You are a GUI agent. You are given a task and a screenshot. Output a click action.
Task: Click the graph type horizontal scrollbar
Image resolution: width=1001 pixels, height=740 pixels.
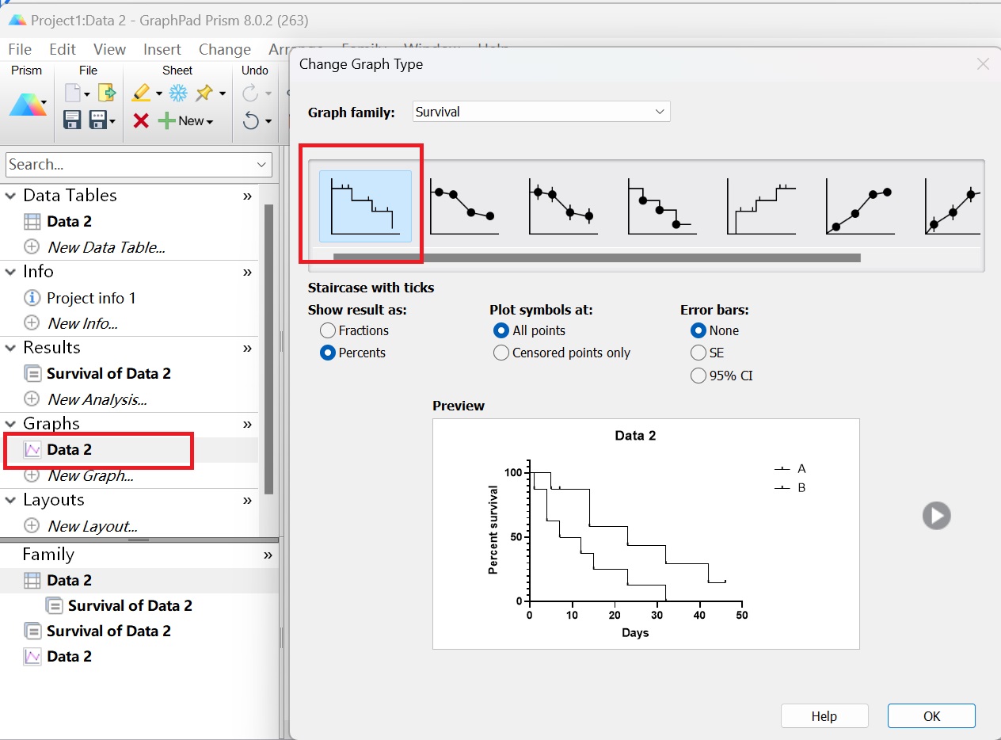click(596, 257)
